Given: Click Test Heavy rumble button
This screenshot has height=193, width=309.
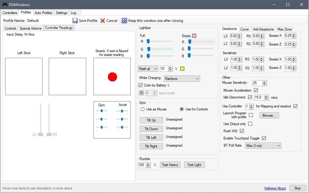Looking at the screenshot, I should 170,165.
